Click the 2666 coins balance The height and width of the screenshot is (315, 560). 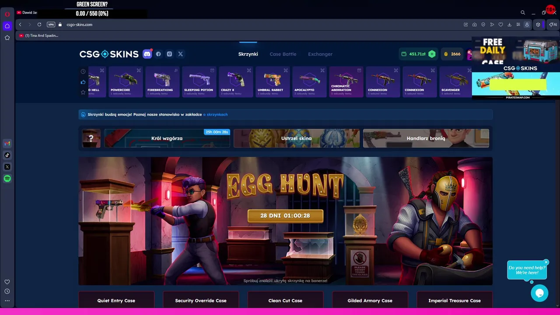(x=452, y=54)
